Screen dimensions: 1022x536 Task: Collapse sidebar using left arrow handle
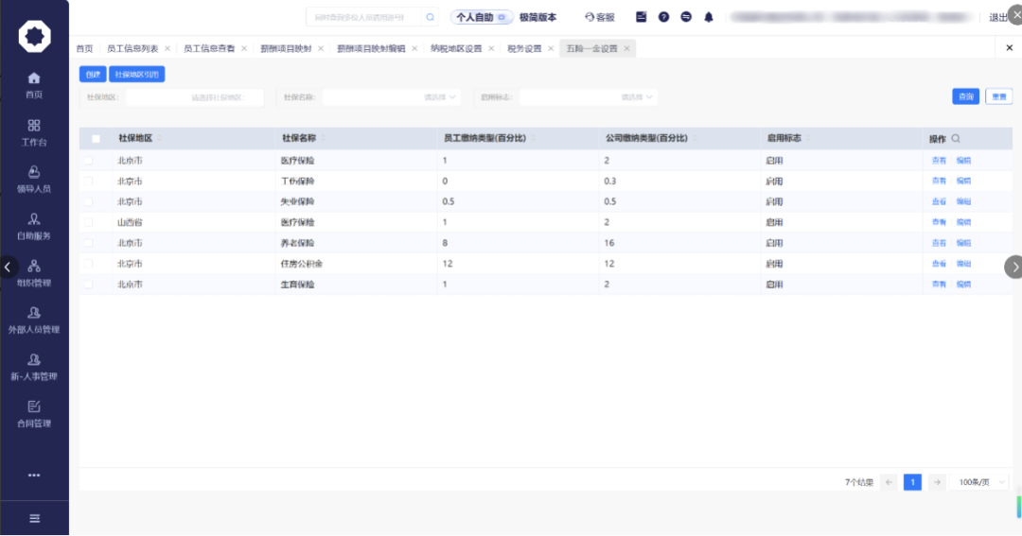[8, 267]
